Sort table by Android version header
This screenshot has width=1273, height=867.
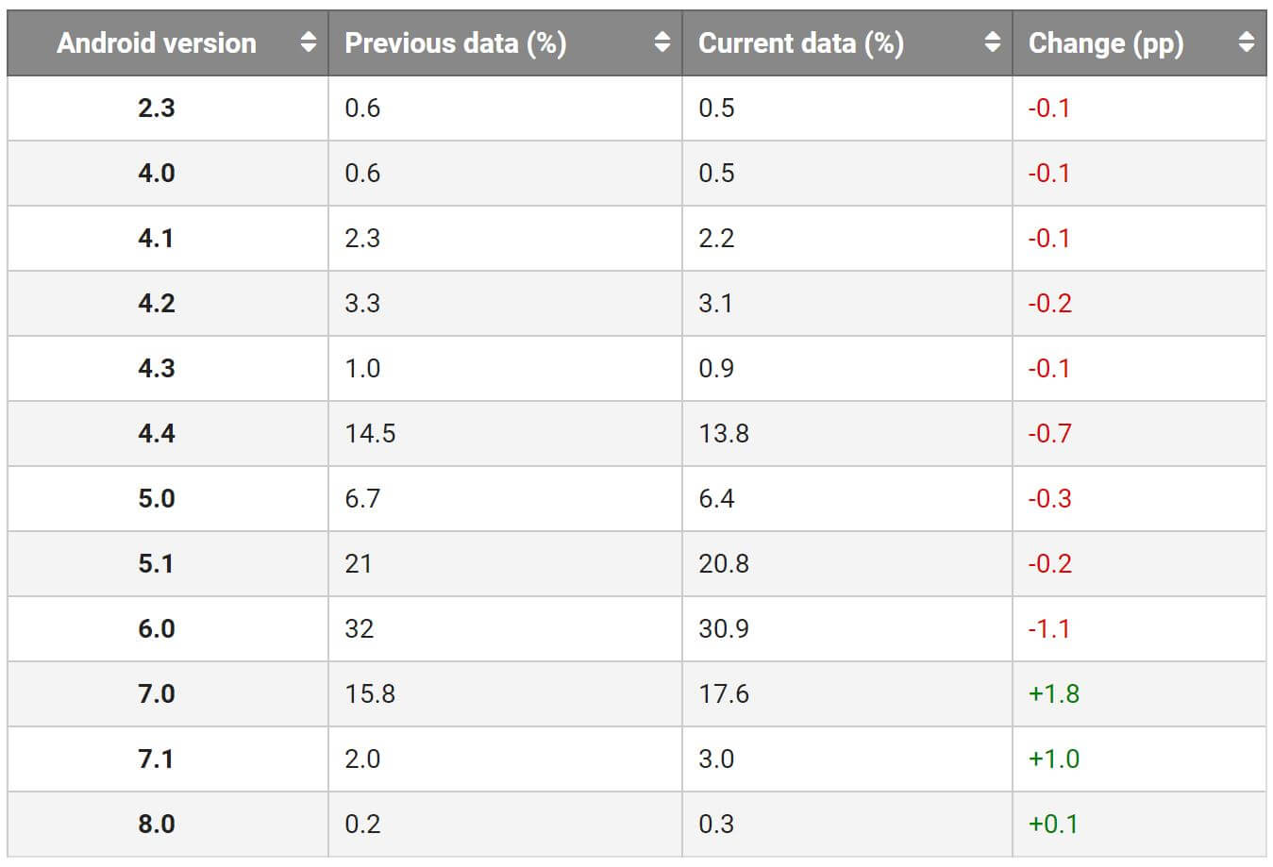(157, 43)
